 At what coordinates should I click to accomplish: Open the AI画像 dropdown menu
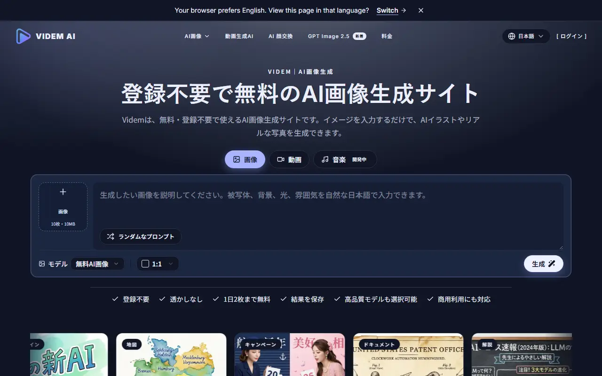pos(197,36)
